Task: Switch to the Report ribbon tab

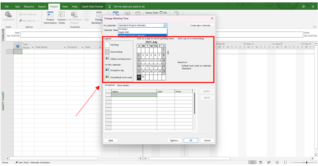Action: point(42,6)
